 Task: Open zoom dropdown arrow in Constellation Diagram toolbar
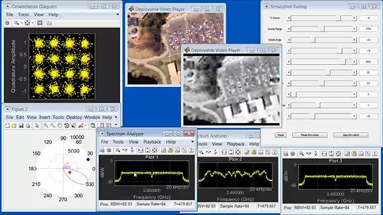point(22,23)
